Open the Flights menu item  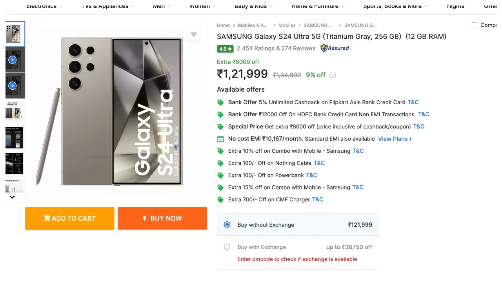(455, 6)
